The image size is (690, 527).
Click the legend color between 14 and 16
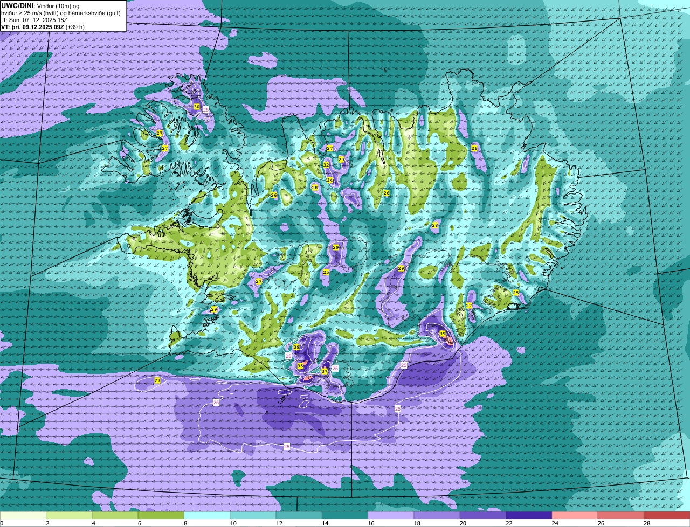pyautogui.click(x=345, y=516)
